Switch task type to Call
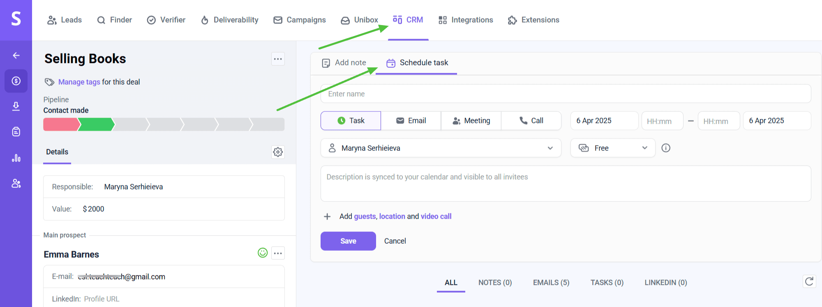Viewport: 822px width, 307px height. (531, 121)
